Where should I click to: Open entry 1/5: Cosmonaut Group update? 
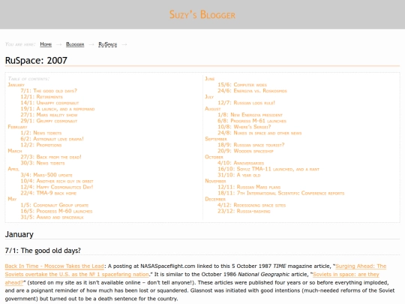(55, 205)
